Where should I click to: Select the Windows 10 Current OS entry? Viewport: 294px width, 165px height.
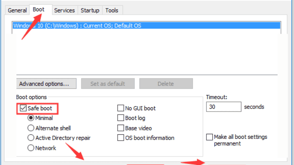147,26
